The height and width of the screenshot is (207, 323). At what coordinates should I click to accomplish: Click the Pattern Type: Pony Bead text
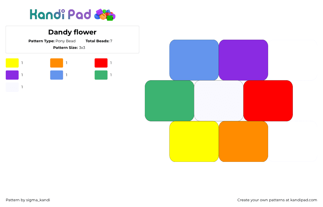[52, 41]
